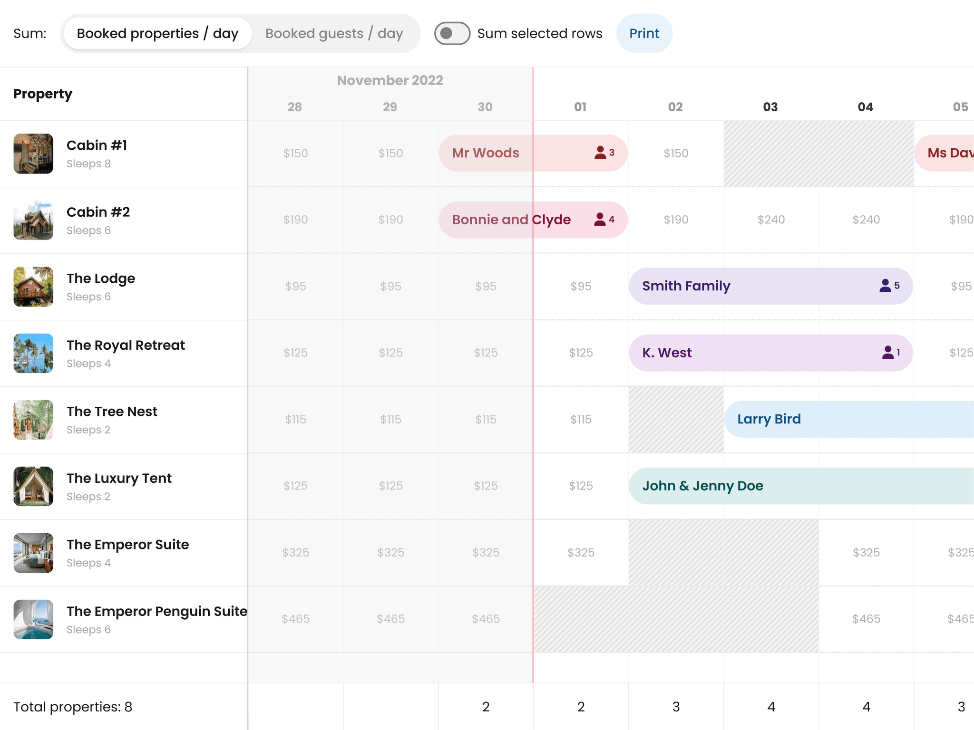Select the November 2022 month label

[390, 80]
